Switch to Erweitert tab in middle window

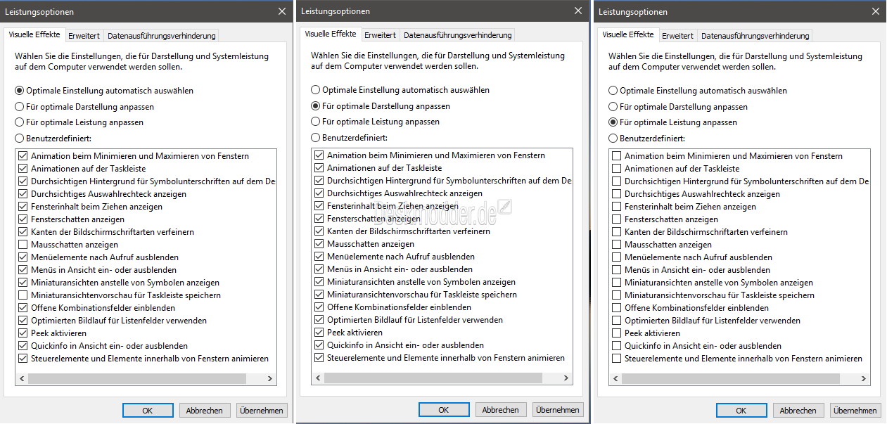tap(381, 35)
